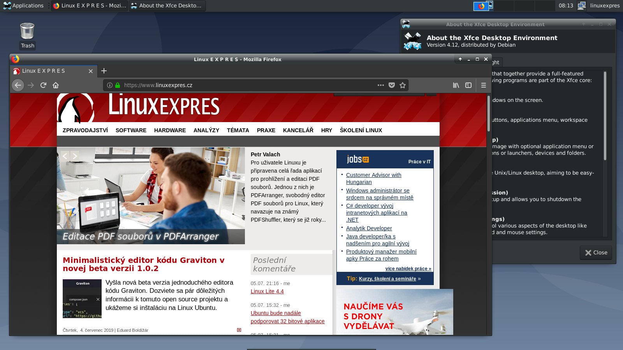Click the Graviton article thumbnail
Screen dimensions: 623x350
82,299
